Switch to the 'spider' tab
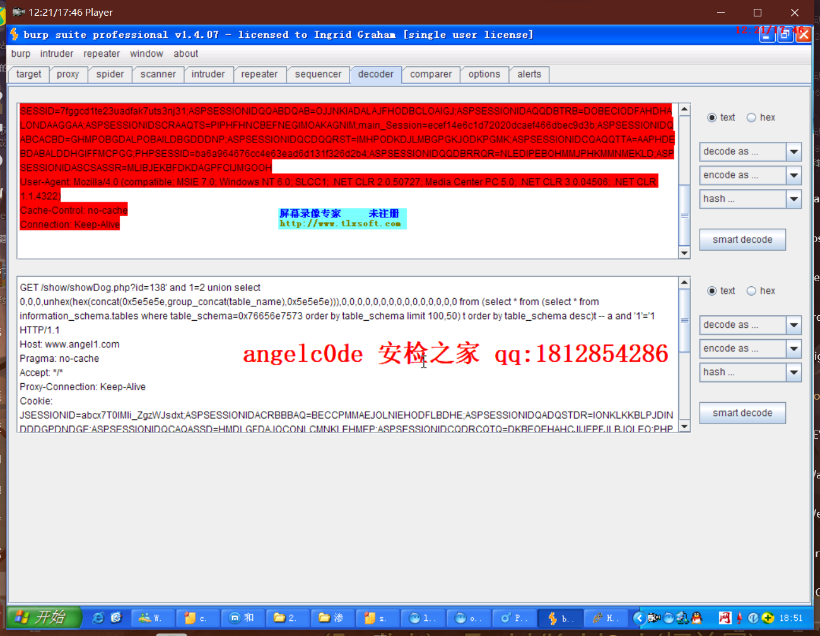This screenshot has width=820, height=636. tap(110, 74)
